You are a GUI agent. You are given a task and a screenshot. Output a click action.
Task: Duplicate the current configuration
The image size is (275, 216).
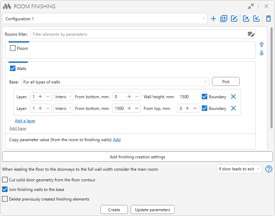coord(224,19)
